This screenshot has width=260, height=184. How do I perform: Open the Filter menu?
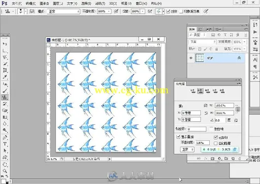[x=100, y=4]
